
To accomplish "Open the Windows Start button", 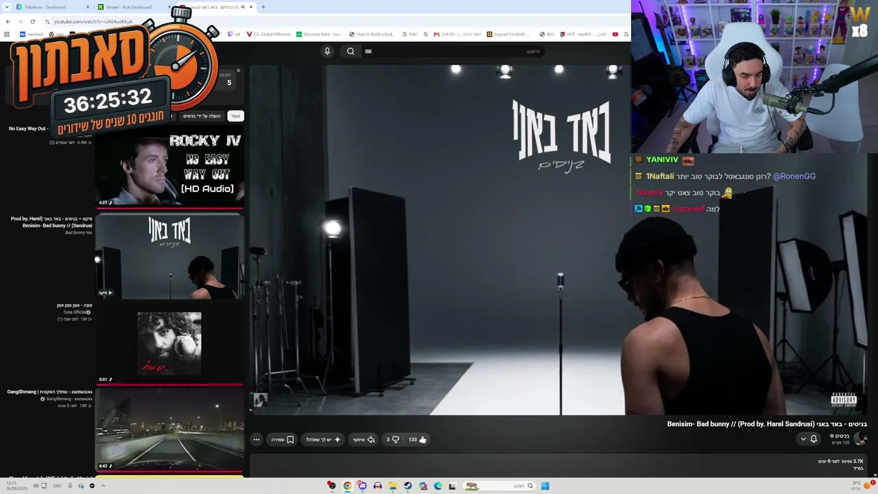I will pyautogui.click(x=545, y=486).
